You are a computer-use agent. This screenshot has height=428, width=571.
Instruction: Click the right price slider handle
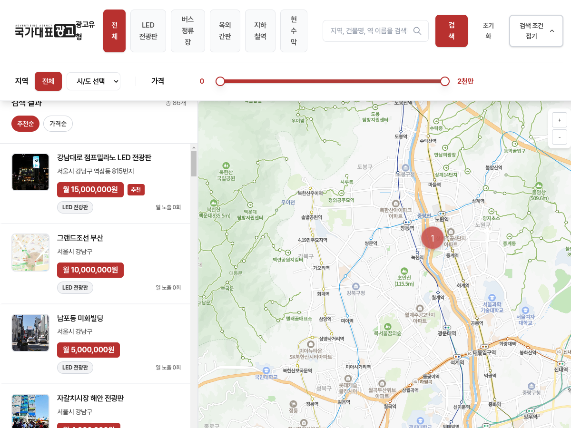tap(445, 81)
